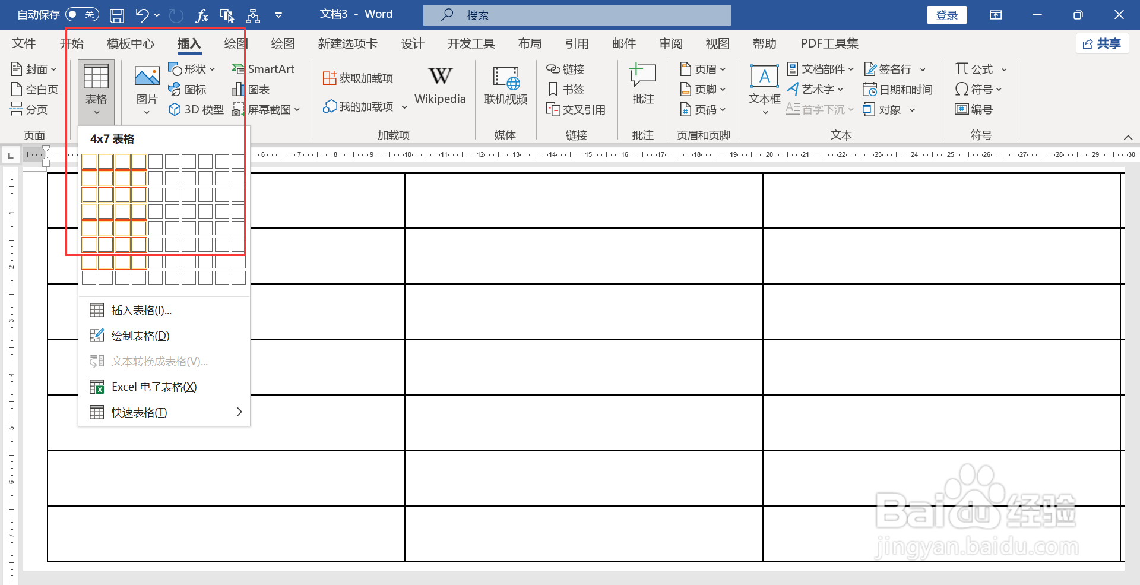Viewport: 1140px width, 585px height.
Task: Open the 页眉 header dropdown
Action: pyautogui.click(x=703, y=69)
